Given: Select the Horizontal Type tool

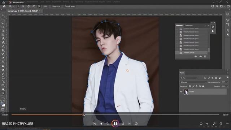Looking at the screenshot, I should pyautogui.click(x=3, y=78).
